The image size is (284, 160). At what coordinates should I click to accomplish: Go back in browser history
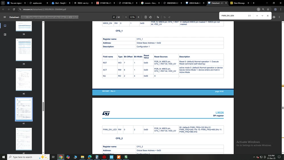(x=3, y=9)
